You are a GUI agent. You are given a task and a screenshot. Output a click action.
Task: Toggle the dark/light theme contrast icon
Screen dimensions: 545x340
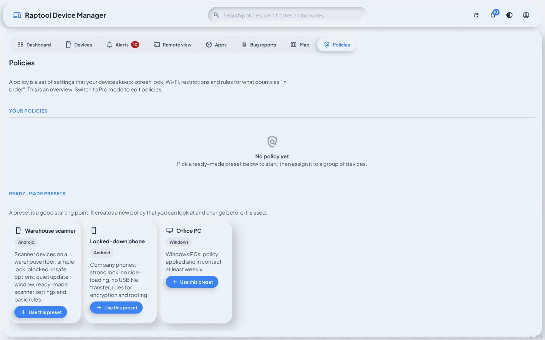(x=509, y=15)
